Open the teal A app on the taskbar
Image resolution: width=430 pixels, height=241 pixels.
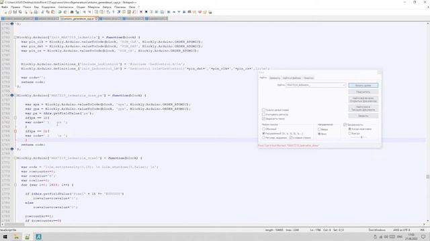point(38,237)
